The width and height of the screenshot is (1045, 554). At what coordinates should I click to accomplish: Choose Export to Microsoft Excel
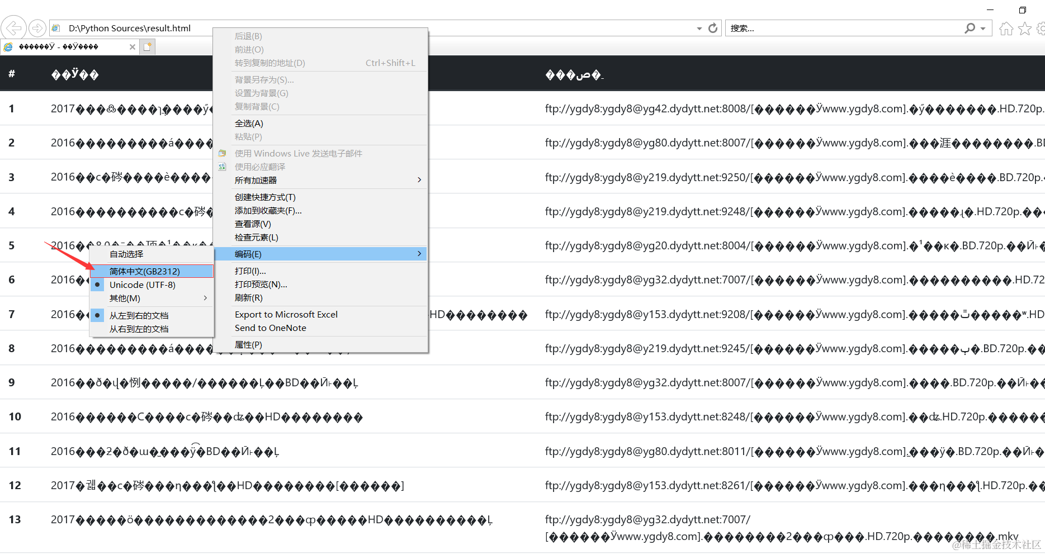click(x=320, y=314)
